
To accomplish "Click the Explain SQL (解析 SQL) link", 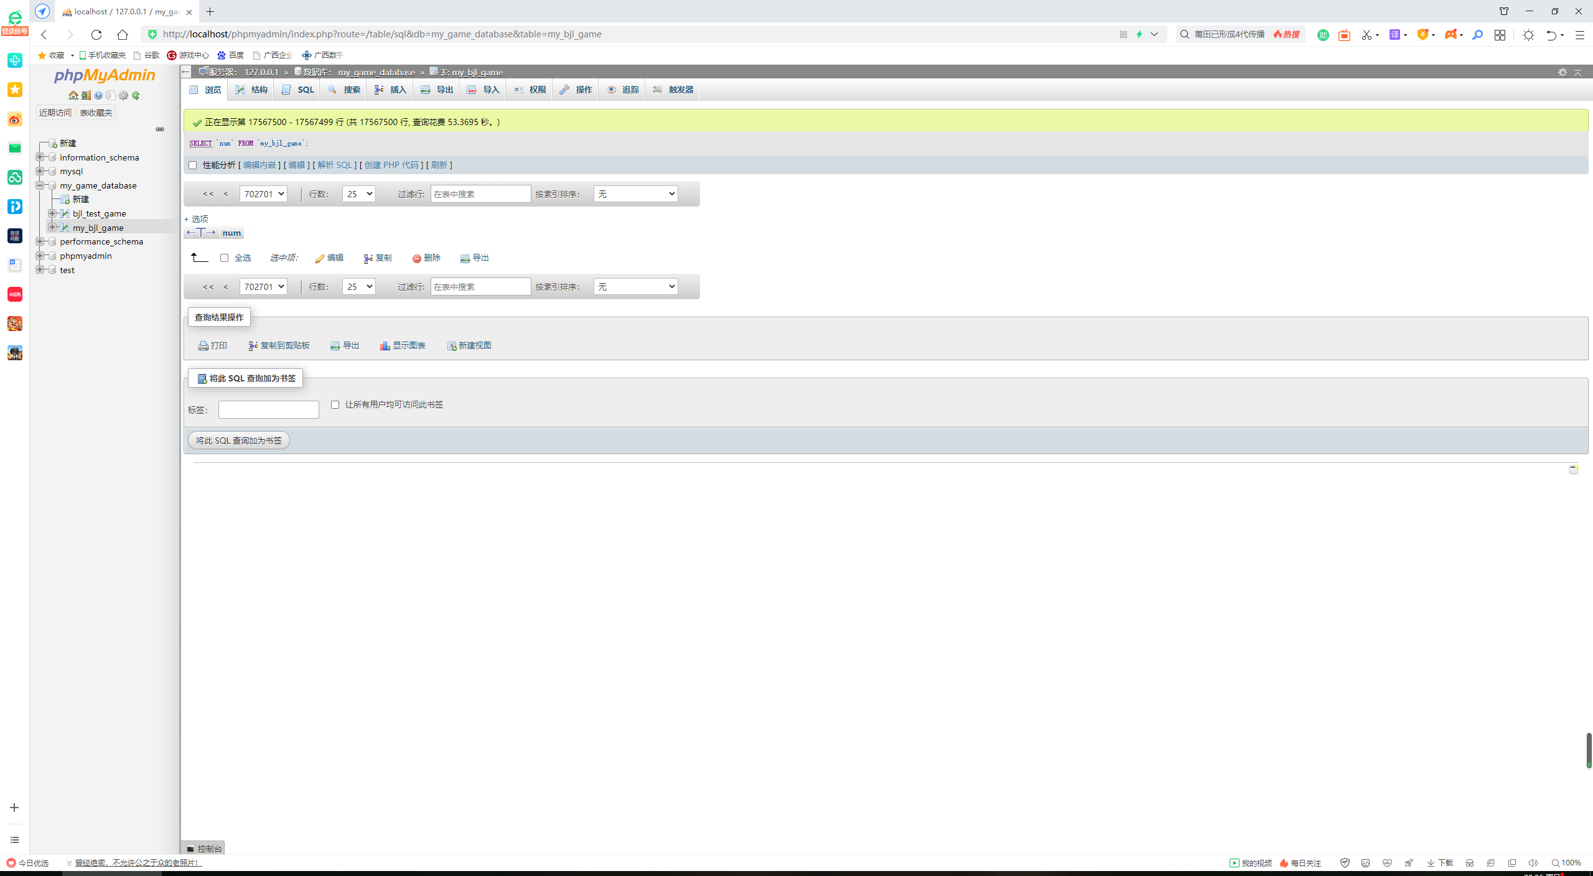I will (x=335, y=165).
